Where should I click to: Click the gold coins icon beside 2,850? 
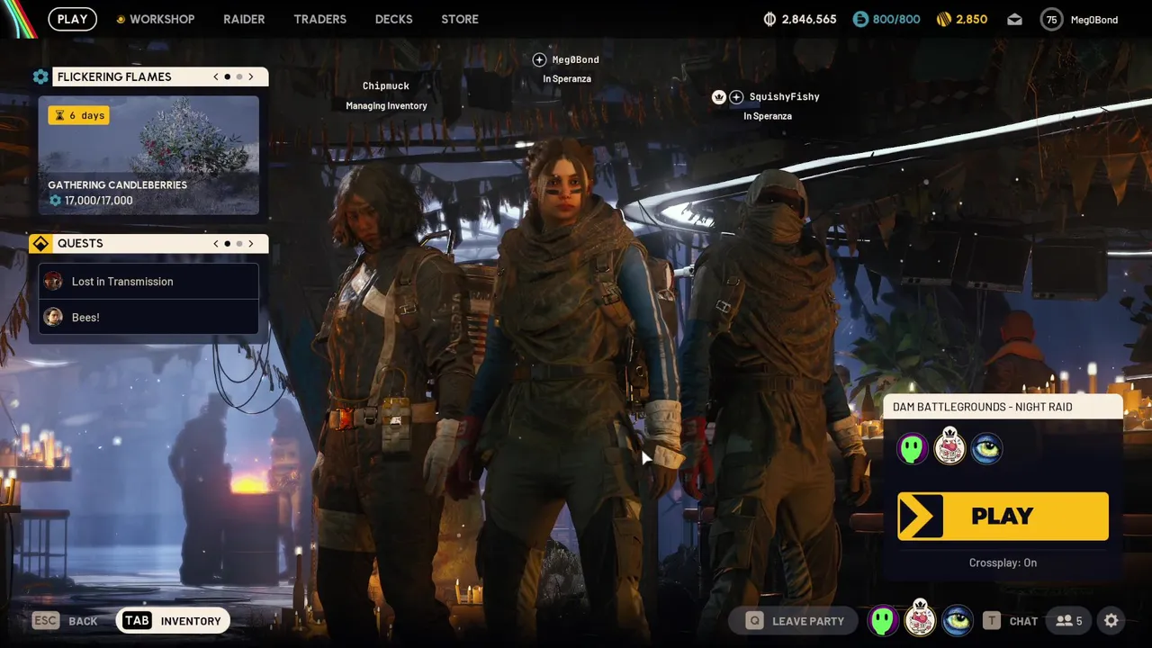coord(944,19)
